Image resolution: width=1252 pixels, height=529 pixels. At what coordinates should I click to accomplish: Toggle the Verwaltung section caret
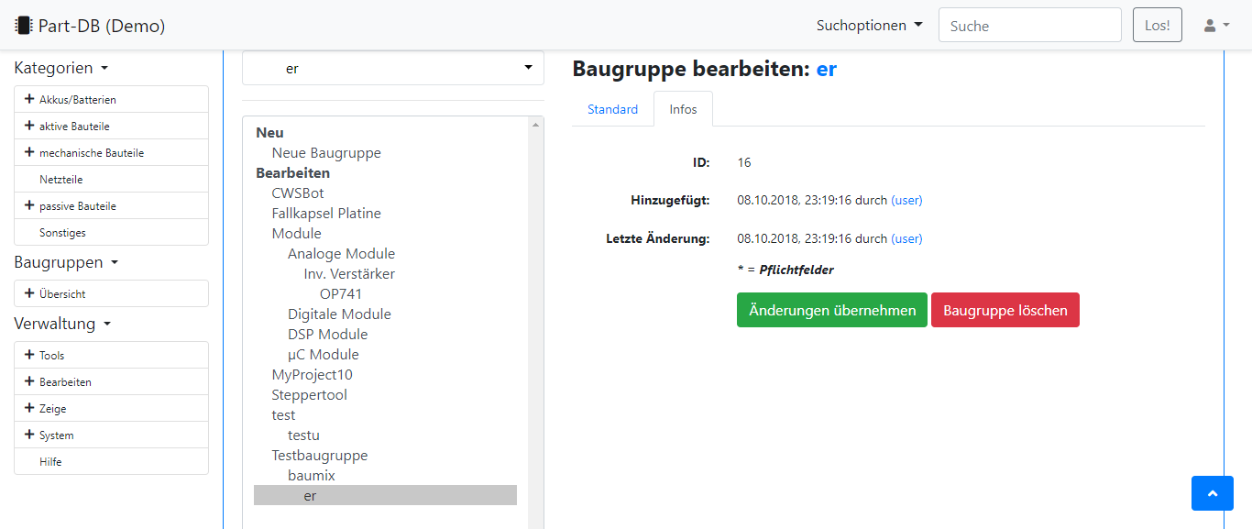(x=107, y=325)
